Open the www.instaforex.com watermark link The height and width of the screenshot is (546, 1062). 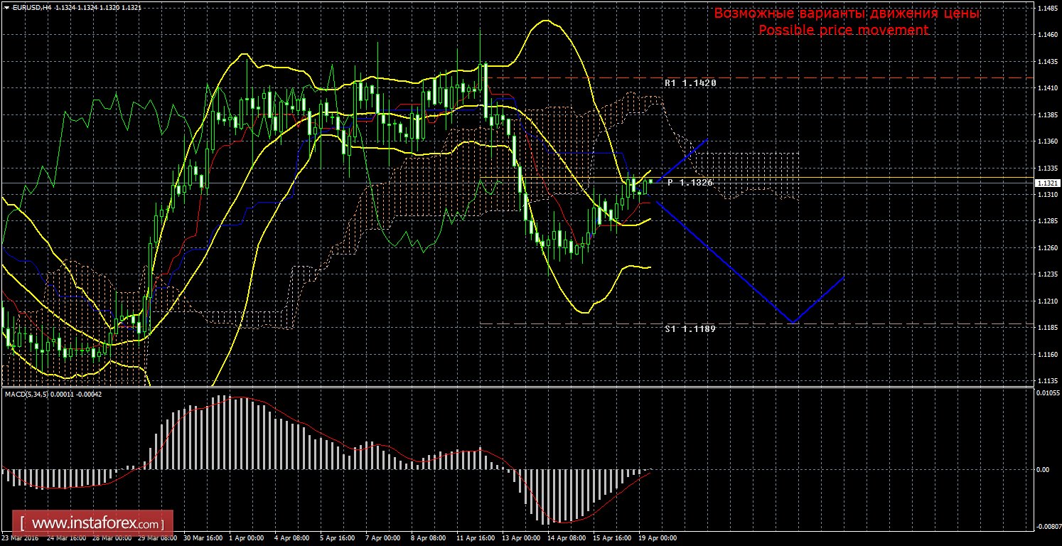point(93,524)
